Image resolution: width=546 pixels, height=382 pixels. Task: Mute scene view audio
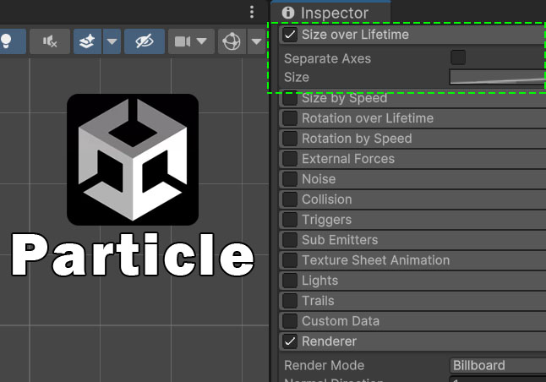point(50,41)
